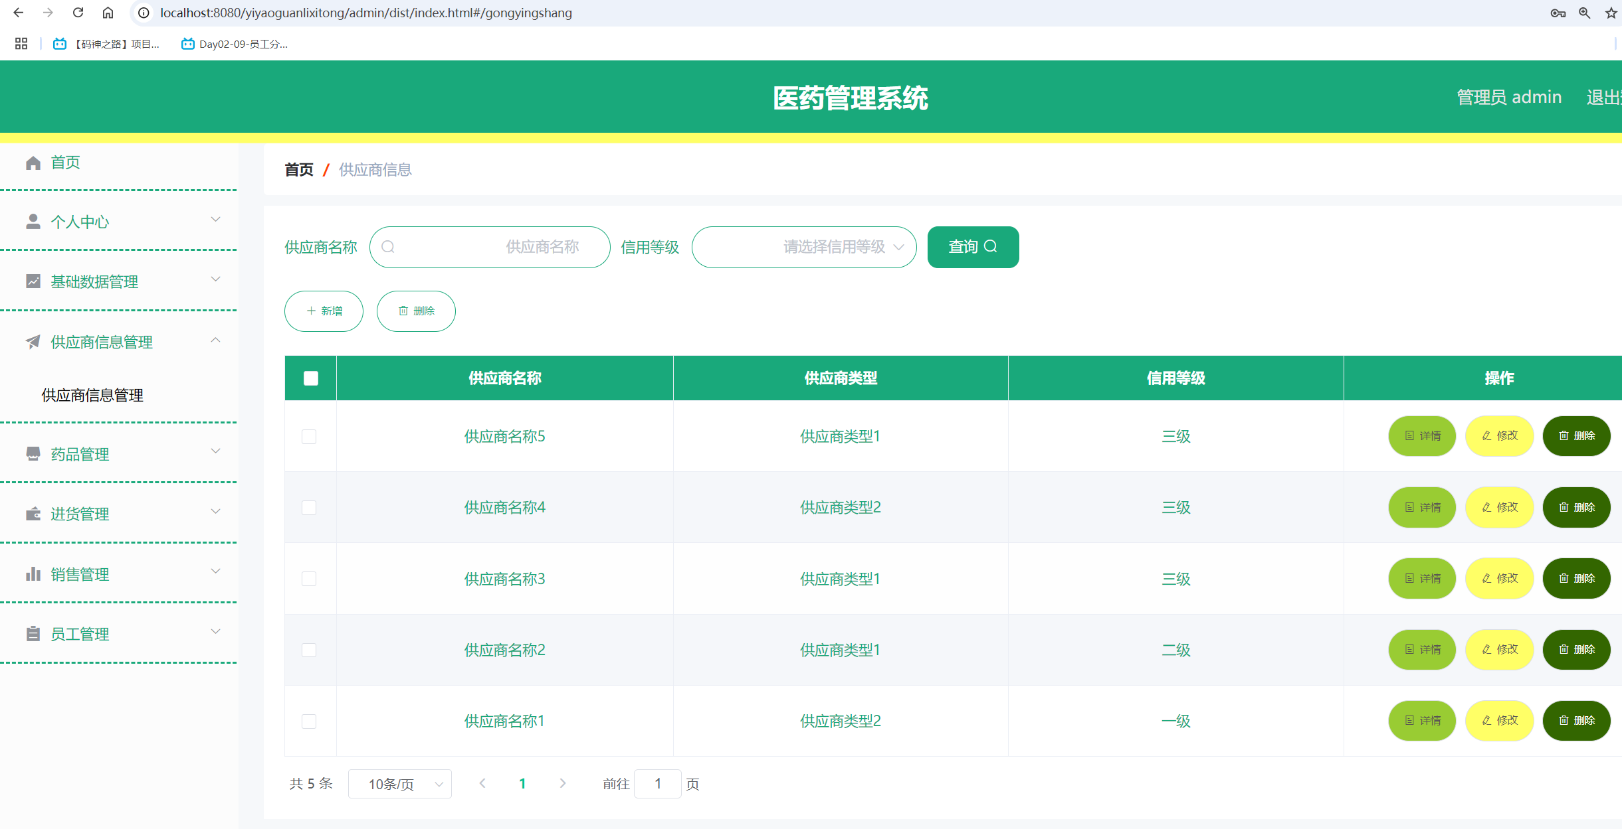Toggle the select-all header checkbox
The width and height of the screenshot is (1622, 829).
[310, 378]
